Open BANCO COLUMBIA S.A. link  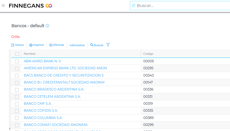tap(43, 118)
